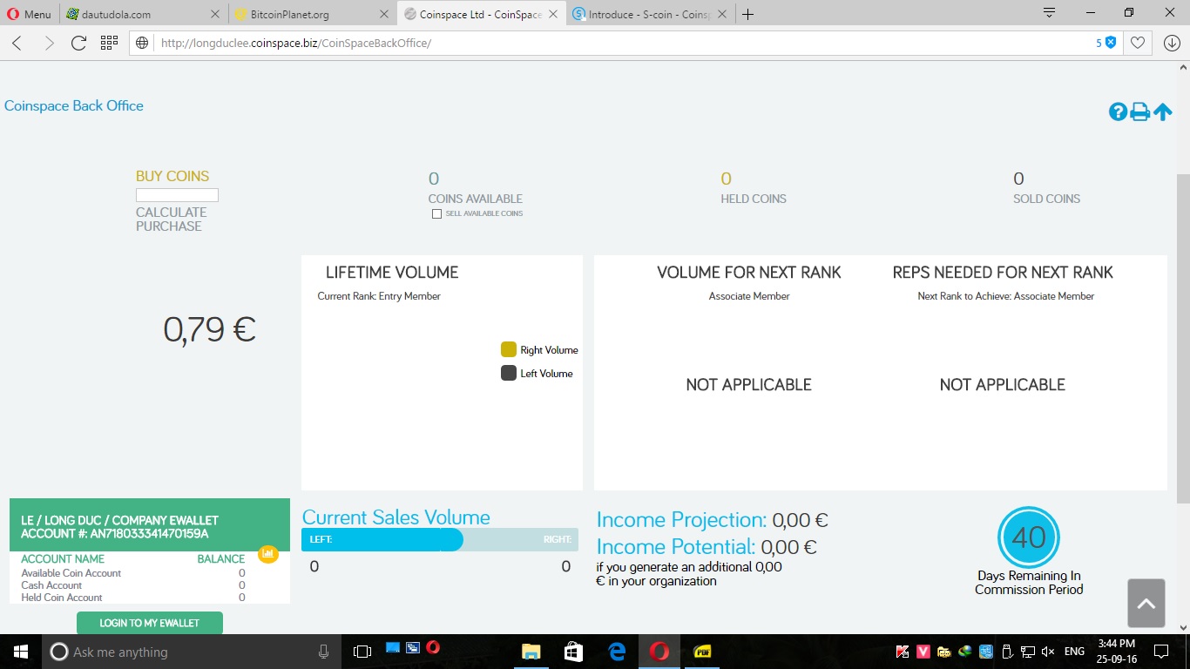Image resolution: width=1190 pixels, height=669 pixels.
Task: Close the BitcoinPlanet.org tab
Action: tap(384, 15)
